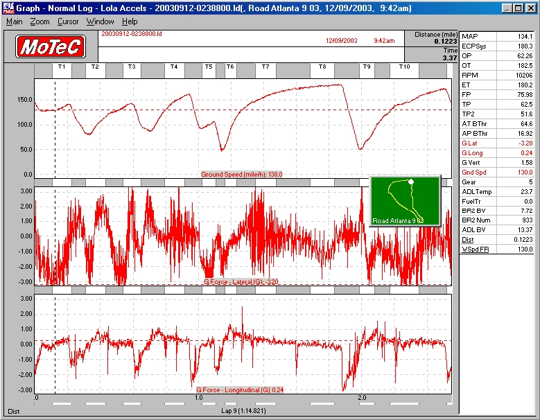
Task: Select the T8 track section marker
Action: [322, 67]
